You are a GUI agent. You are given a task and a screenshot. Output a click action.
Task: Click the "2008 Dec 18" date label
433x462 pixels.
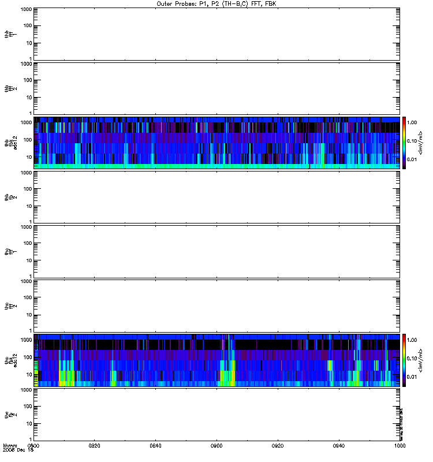(18, 450)
